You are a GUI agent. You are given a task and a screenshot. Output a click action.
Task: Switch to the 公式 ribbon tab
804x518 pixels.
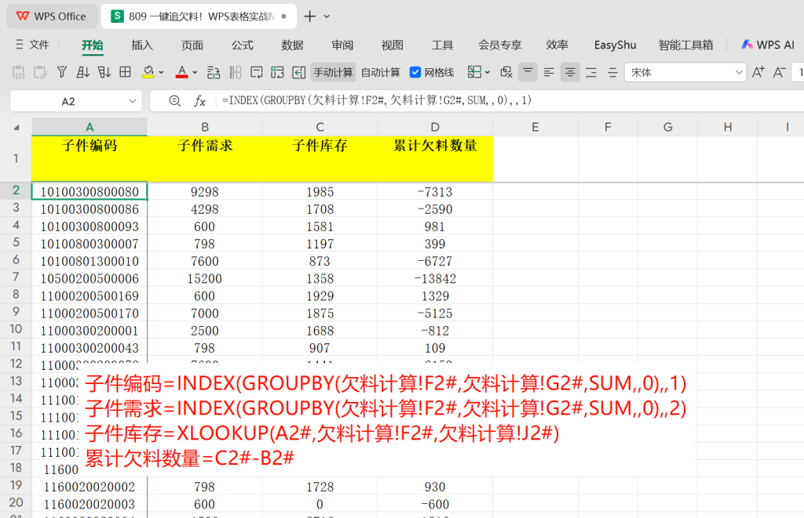click(x=242, y=45)
